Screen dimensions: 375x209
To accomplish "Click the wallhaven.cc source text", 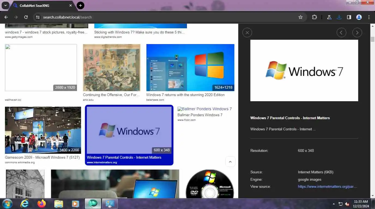I will [x=13, y=100].
